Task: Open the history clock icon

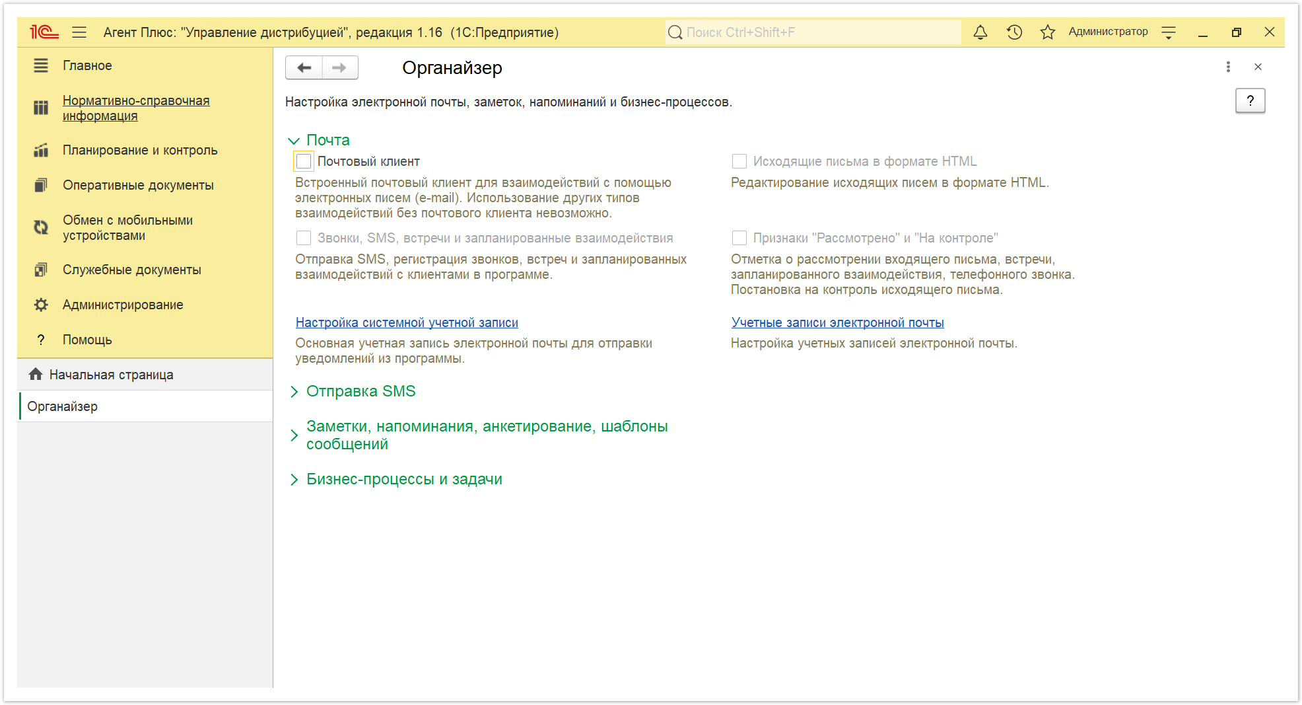Action: coord(1014,32)
